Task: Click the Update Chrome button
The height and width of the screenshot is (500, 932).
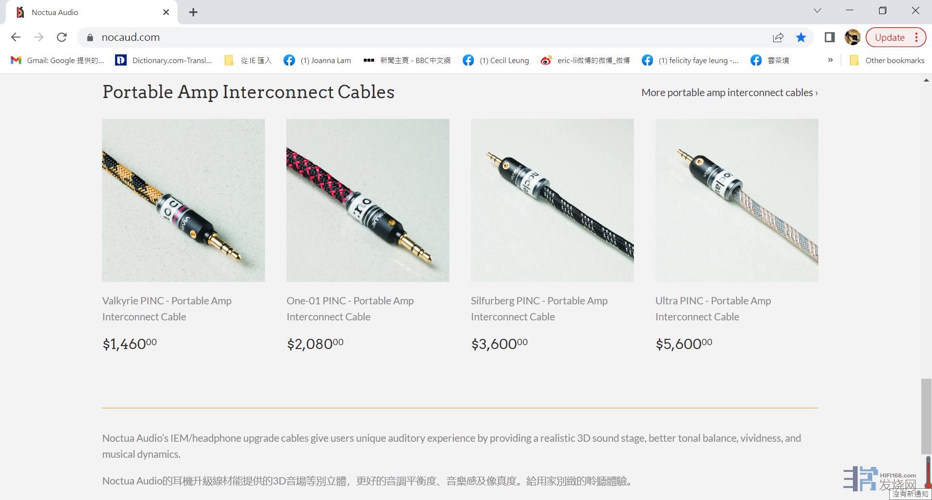Action: click(889, 37)
